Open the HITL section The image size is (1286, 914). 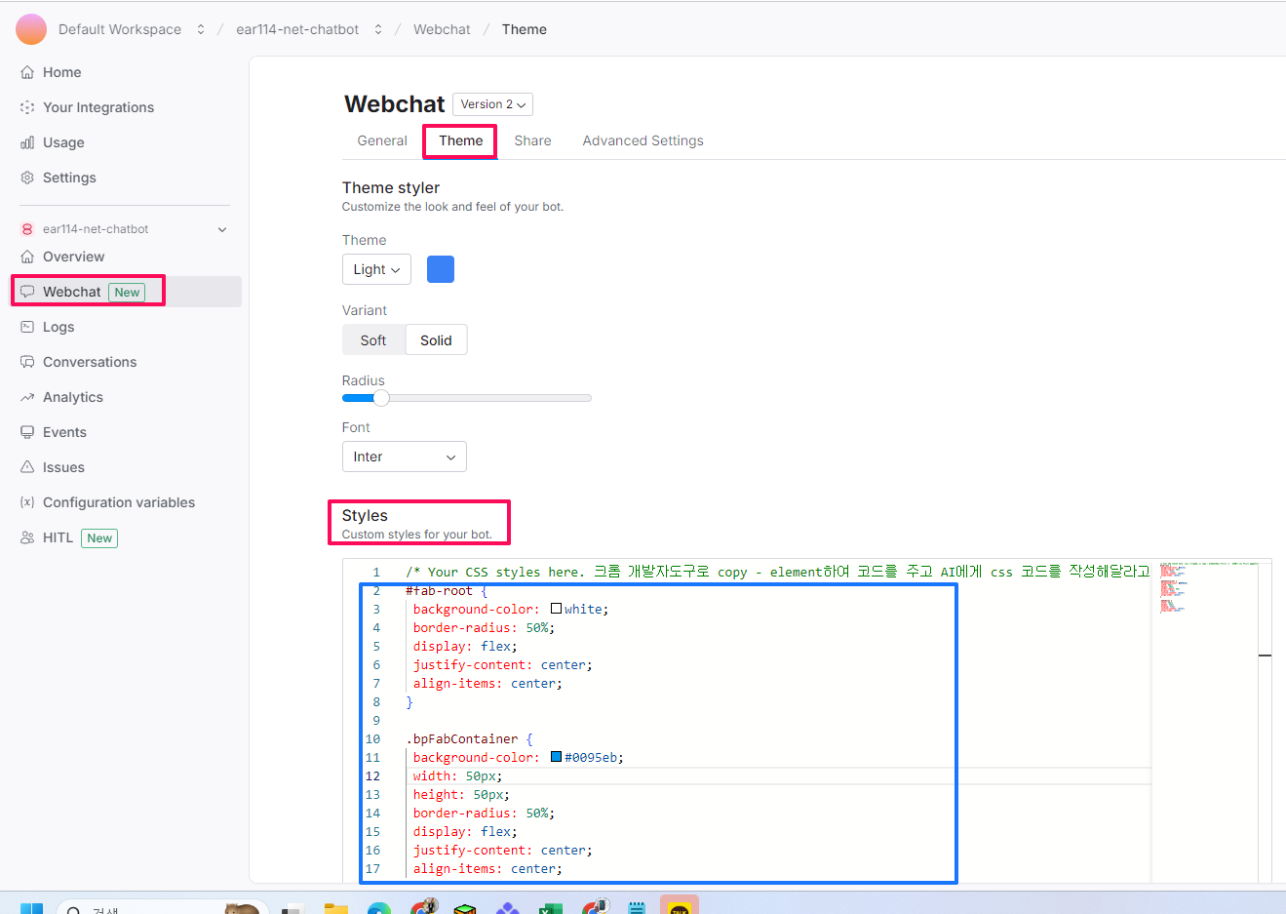pos(61,537)
